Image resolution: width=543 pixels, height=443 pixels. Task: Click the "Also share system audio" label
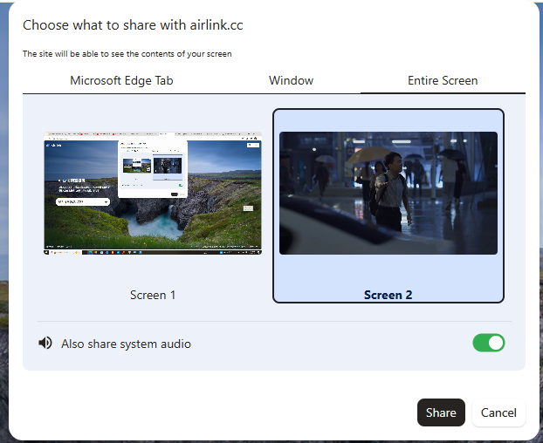click(126, 344)
